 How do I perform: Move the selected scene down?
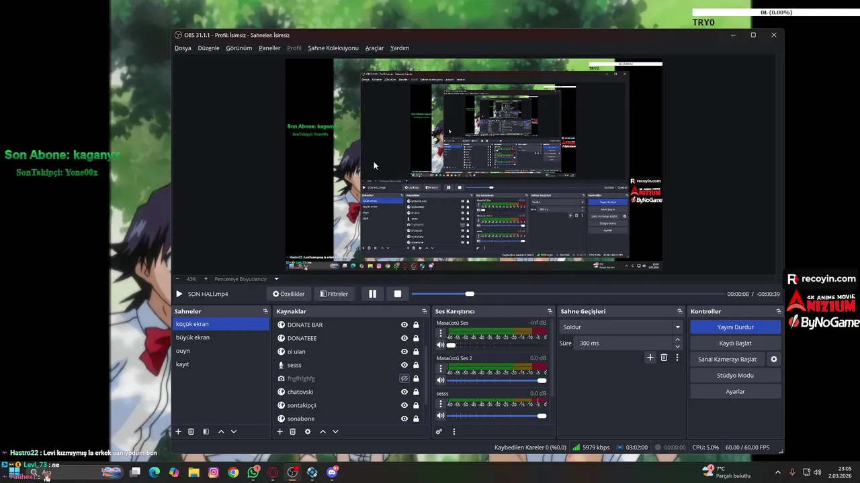[x=234, y=431]
